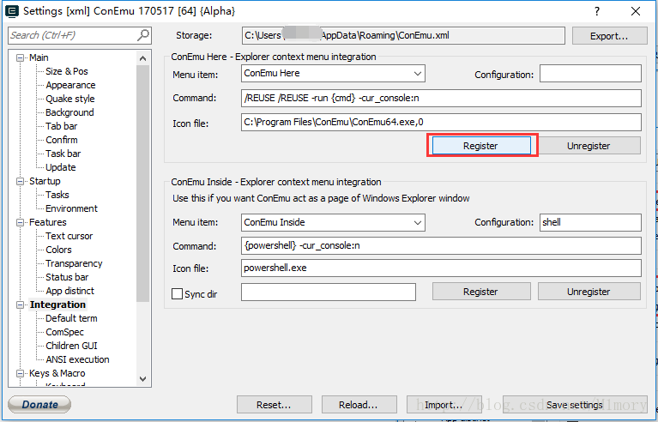
Task: Click the ConEmu Here Configuration field
Action: coord(590,74)
